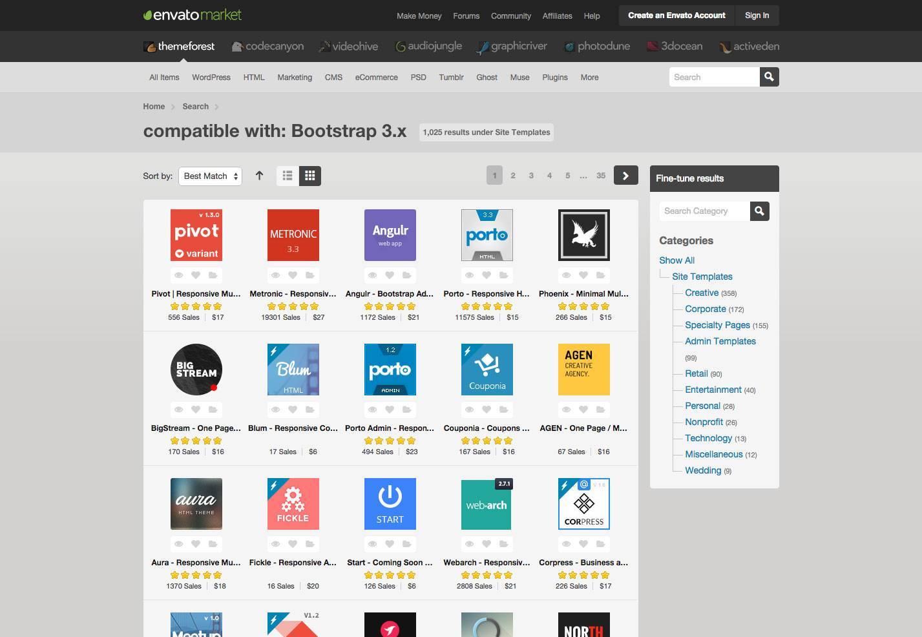The height and width of the screenshot is (637, 922).
Task: Open the eCommerce category menu
Action: (376, 78)
